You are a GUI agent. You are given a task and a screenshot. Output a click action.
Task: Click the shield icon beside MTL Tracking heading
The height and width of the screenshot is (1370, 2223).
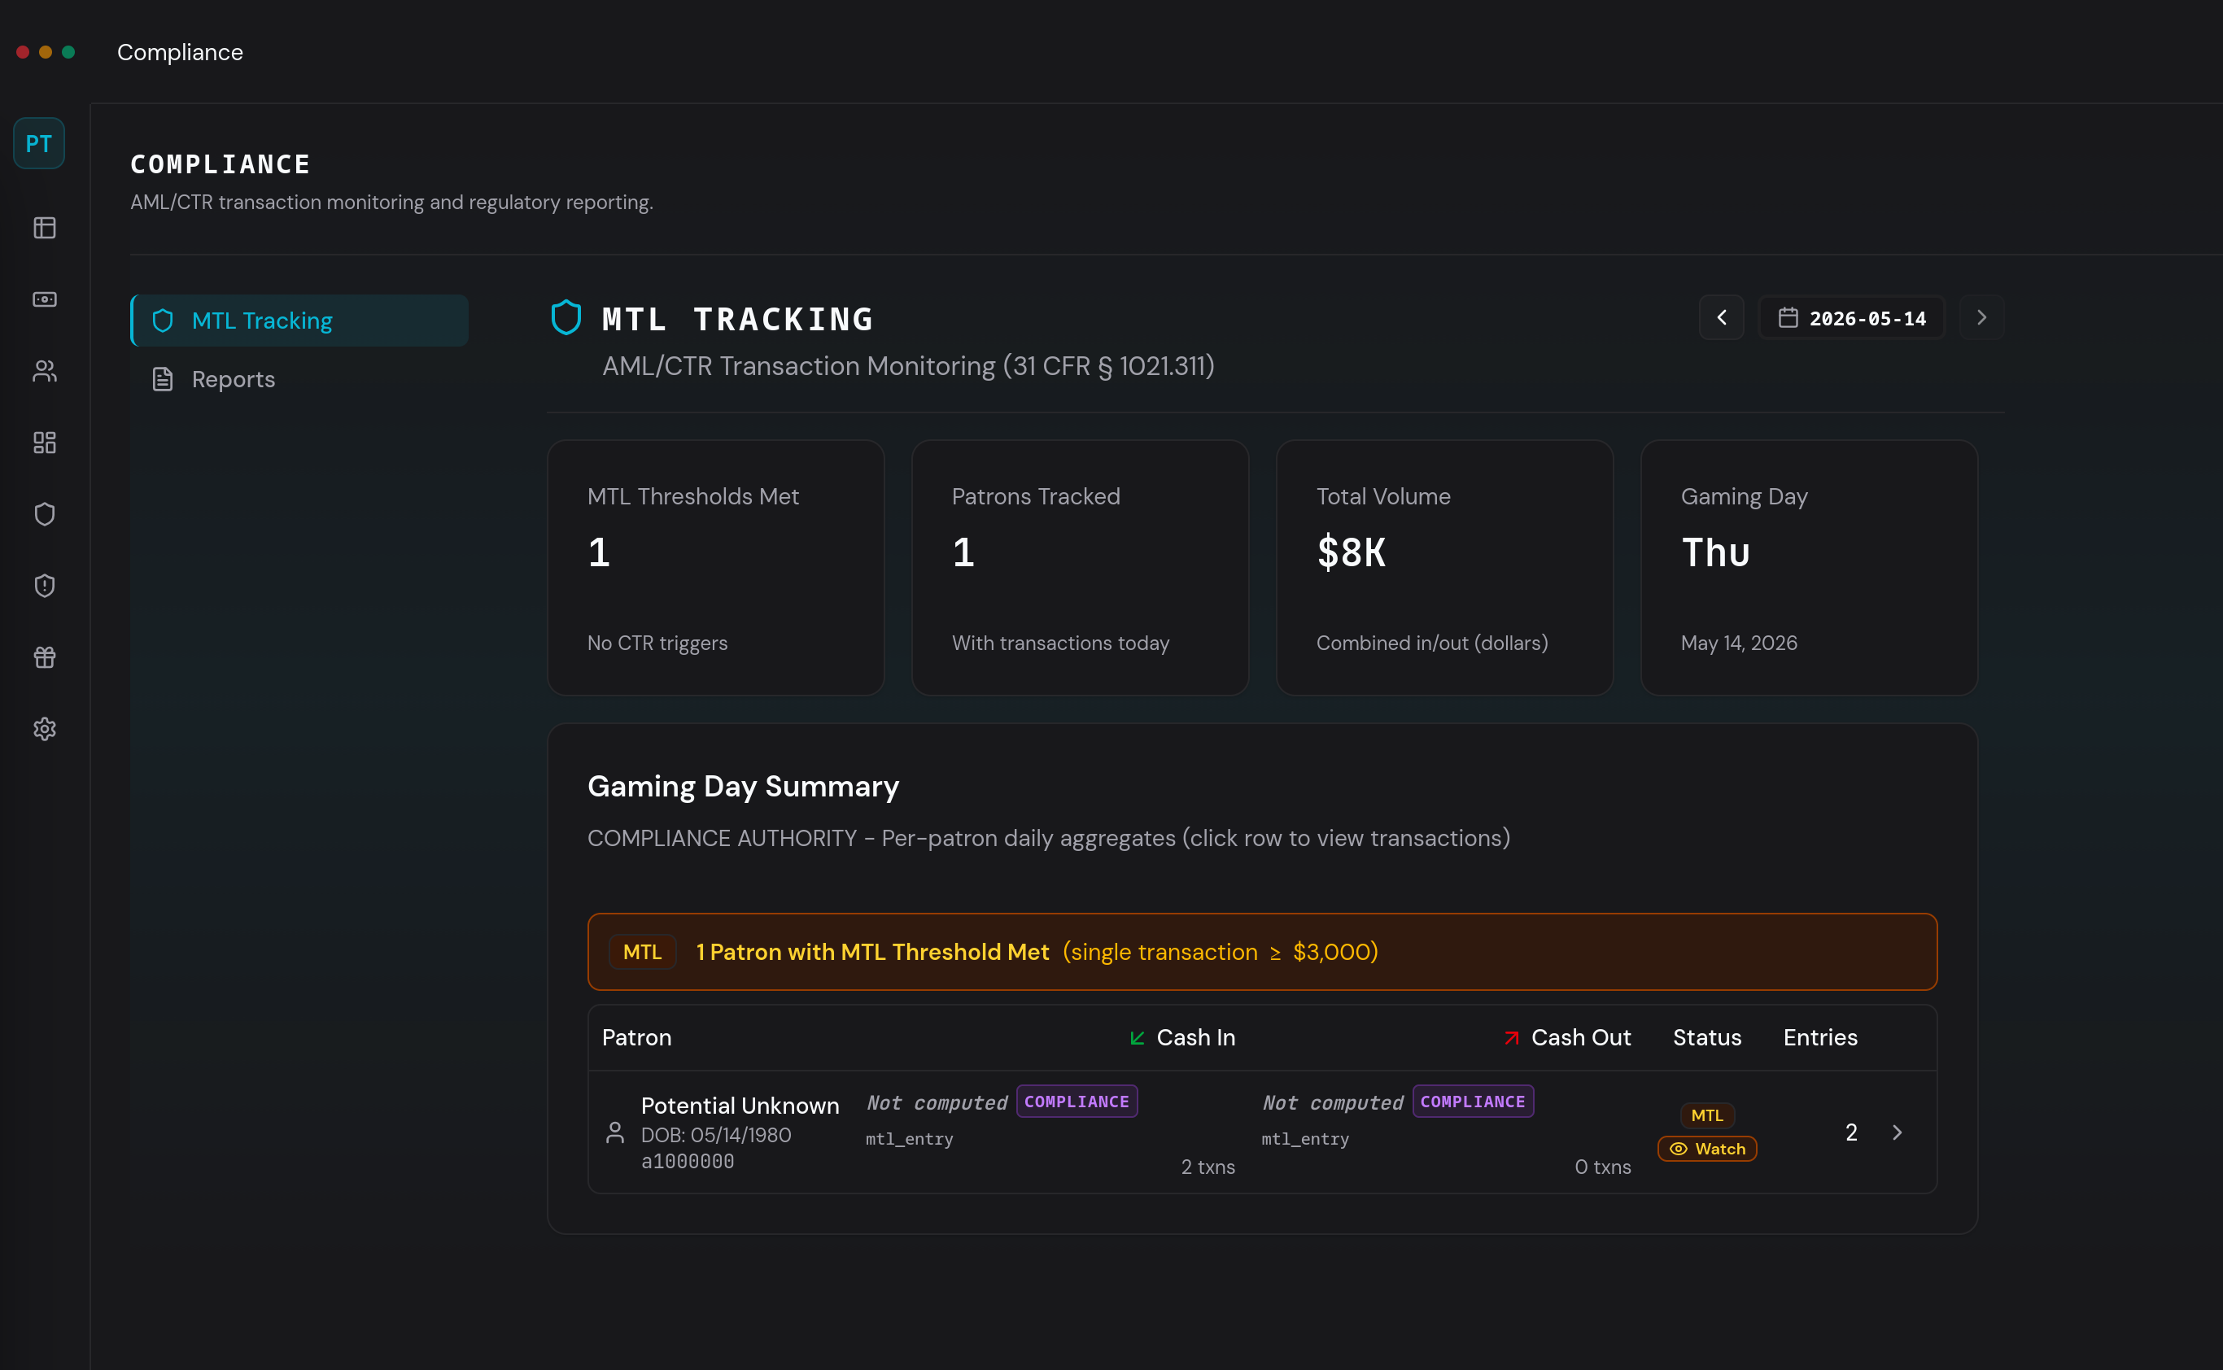point(566,318)
